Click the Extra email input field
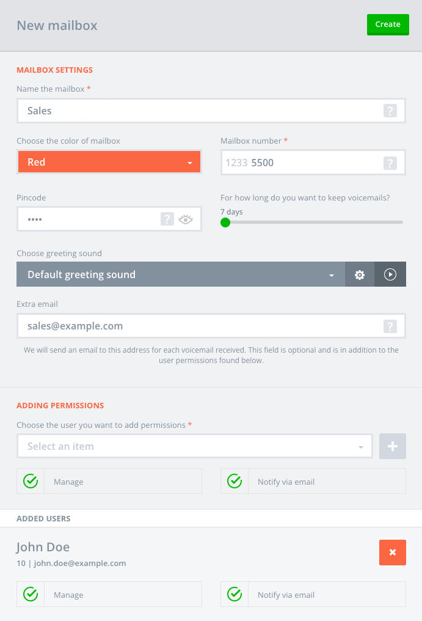Screen dimensions: 422x621 (x=202, y=326)
